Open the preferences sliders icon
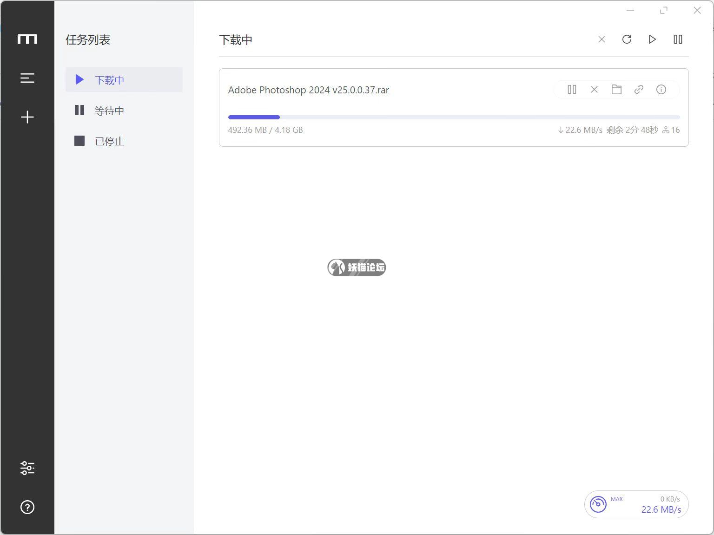This screenshot has height=535, width=714. coord(27,468)
